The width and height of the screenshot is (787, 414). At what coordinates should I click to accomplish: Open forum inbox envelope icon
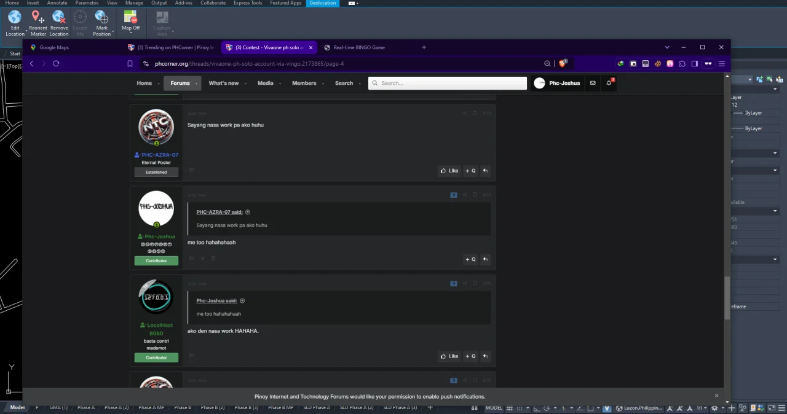[x=593, y=83]
